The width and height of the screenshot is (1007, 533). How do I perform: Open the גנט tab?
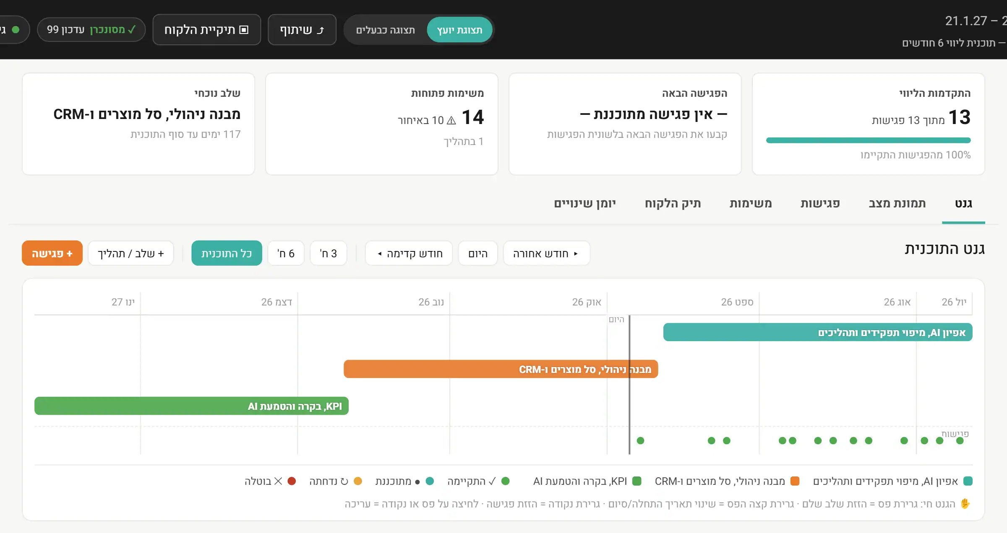pos(963,204)
